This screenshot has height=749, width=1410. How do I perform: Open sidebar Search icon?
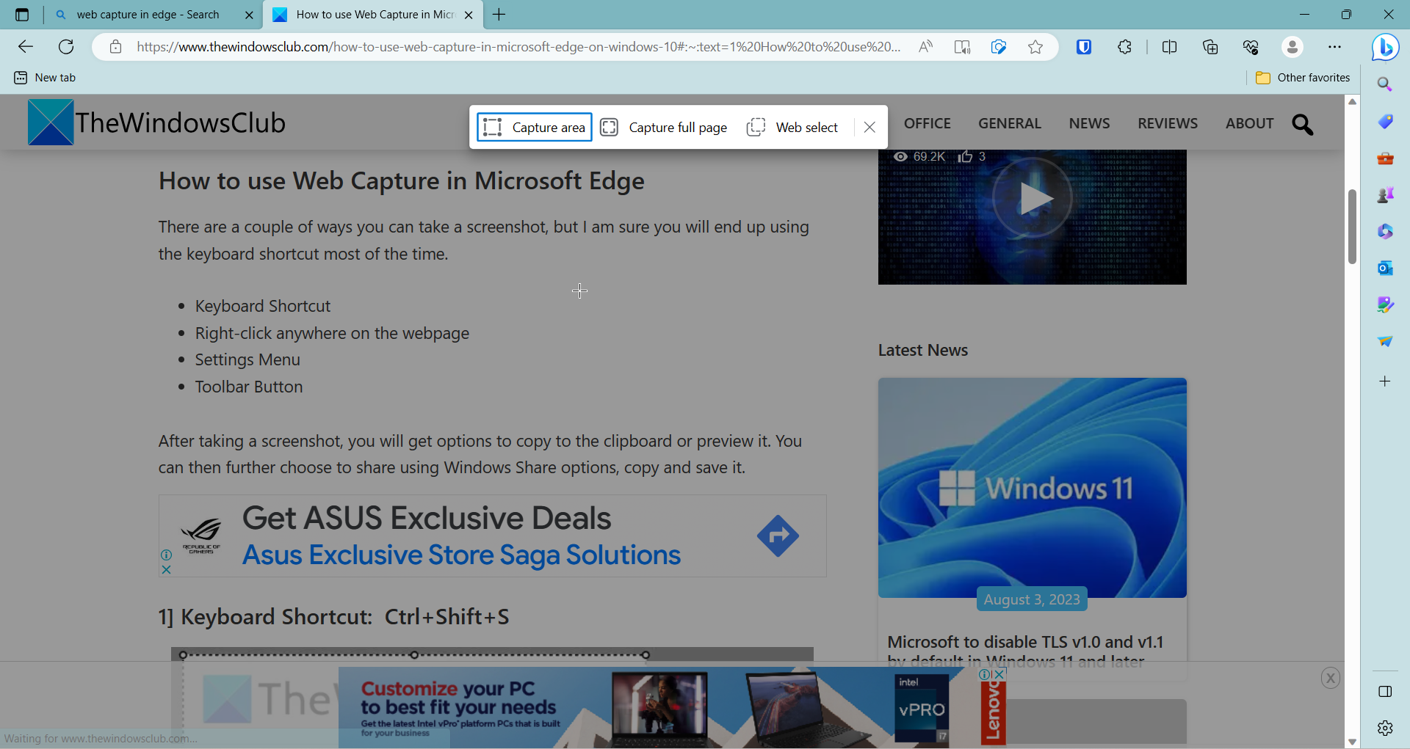(x=1385, y=84)
